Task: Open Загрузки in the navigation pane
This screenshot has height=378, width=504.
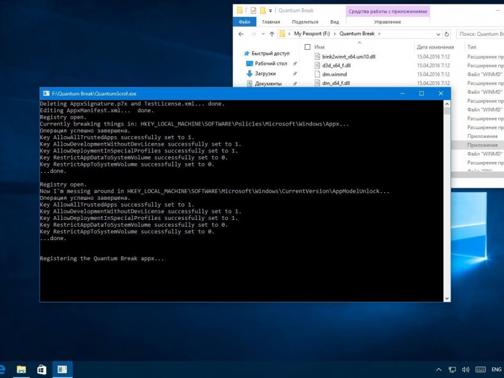Action: coord(265,74)
